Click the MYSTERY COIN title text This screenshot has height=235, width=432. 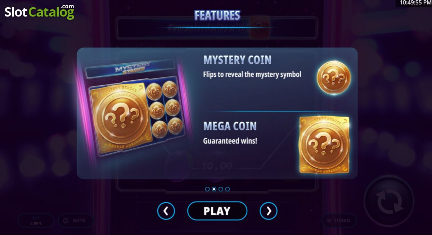[237, 60]
